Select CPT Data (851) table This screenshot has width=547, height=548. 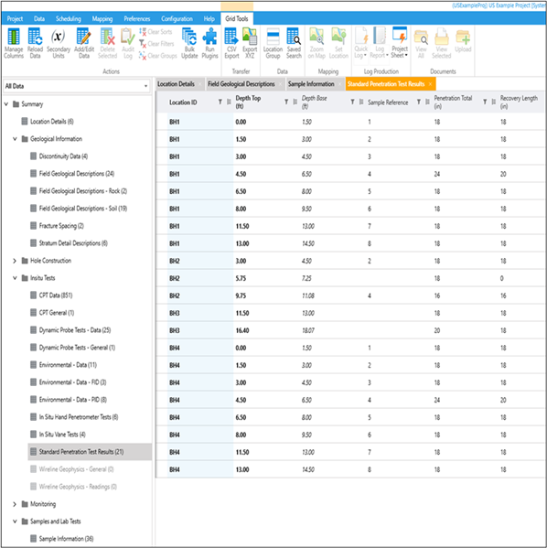[x=56, y=295]
